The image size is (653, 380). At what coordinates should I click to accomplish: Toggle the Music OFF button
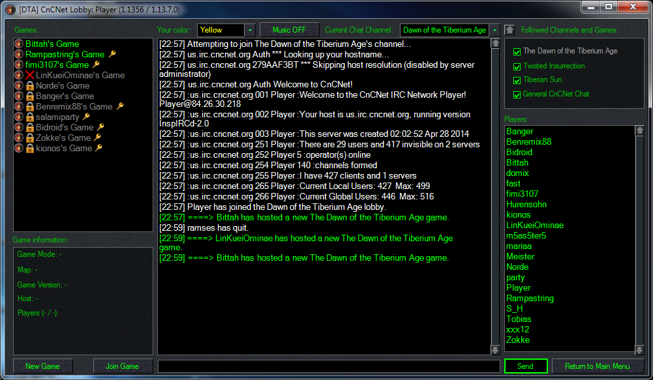(290, 30)
